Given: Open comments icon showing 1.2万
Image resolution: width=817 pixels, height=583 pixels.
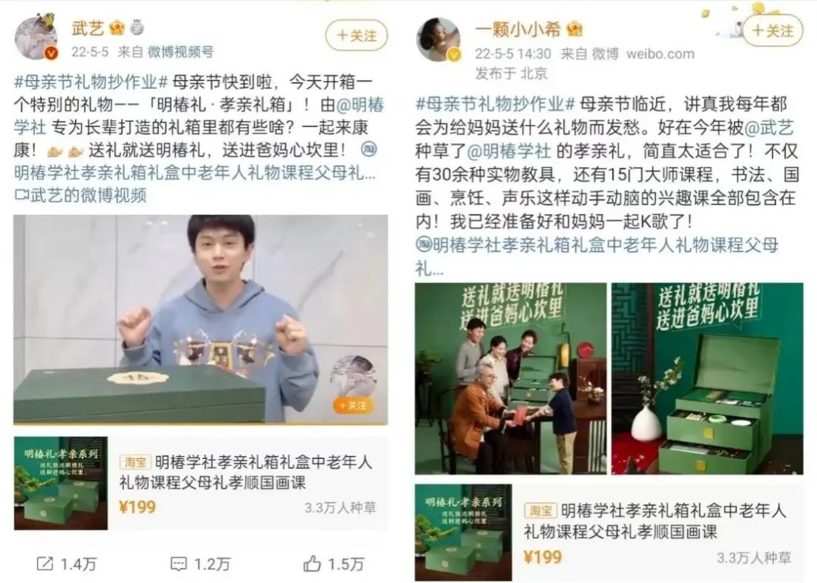Looking at the screenshot, I should (x=179, y=564).
